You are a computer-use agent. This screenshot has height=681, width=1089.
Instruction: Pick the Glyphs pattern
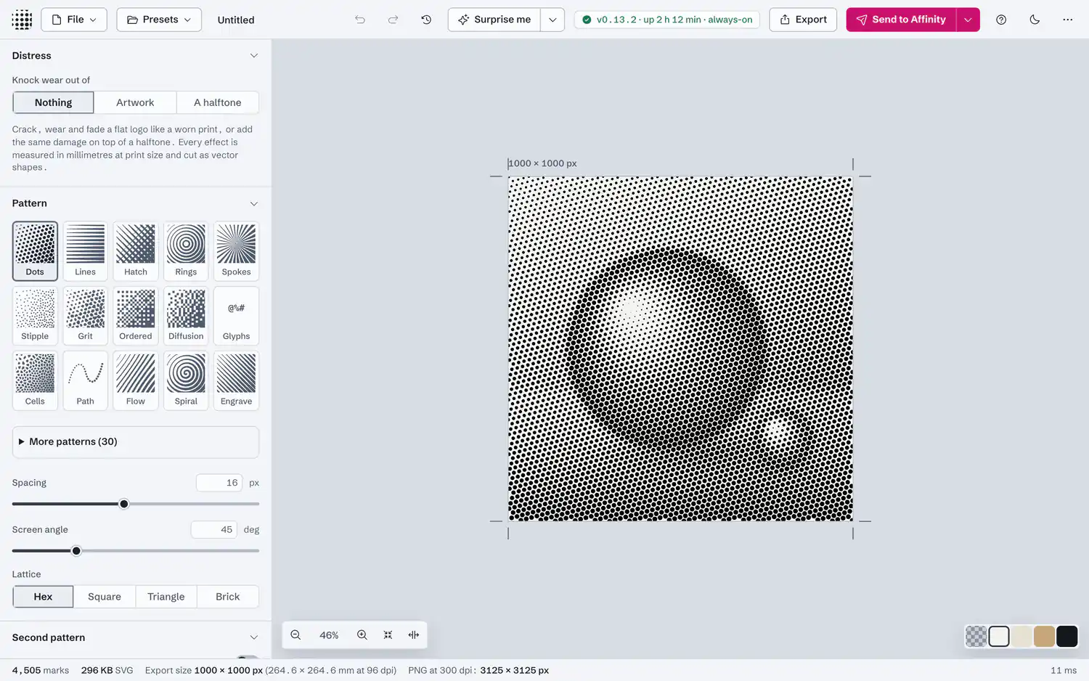pyautogui.click(x=236, y=315)
